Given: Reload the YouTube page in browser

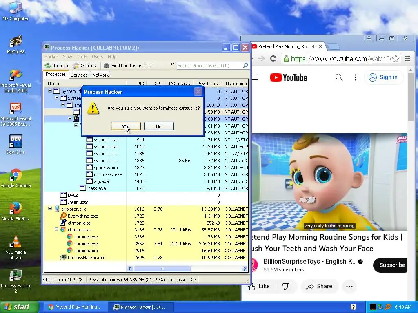Looking at the screenshot, I should 273,58.
